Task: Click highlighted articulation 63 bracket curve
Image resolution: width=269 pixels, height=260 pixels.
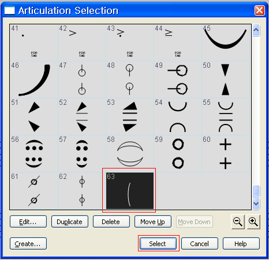Action: pyautogui.click(x=130, y=191)
